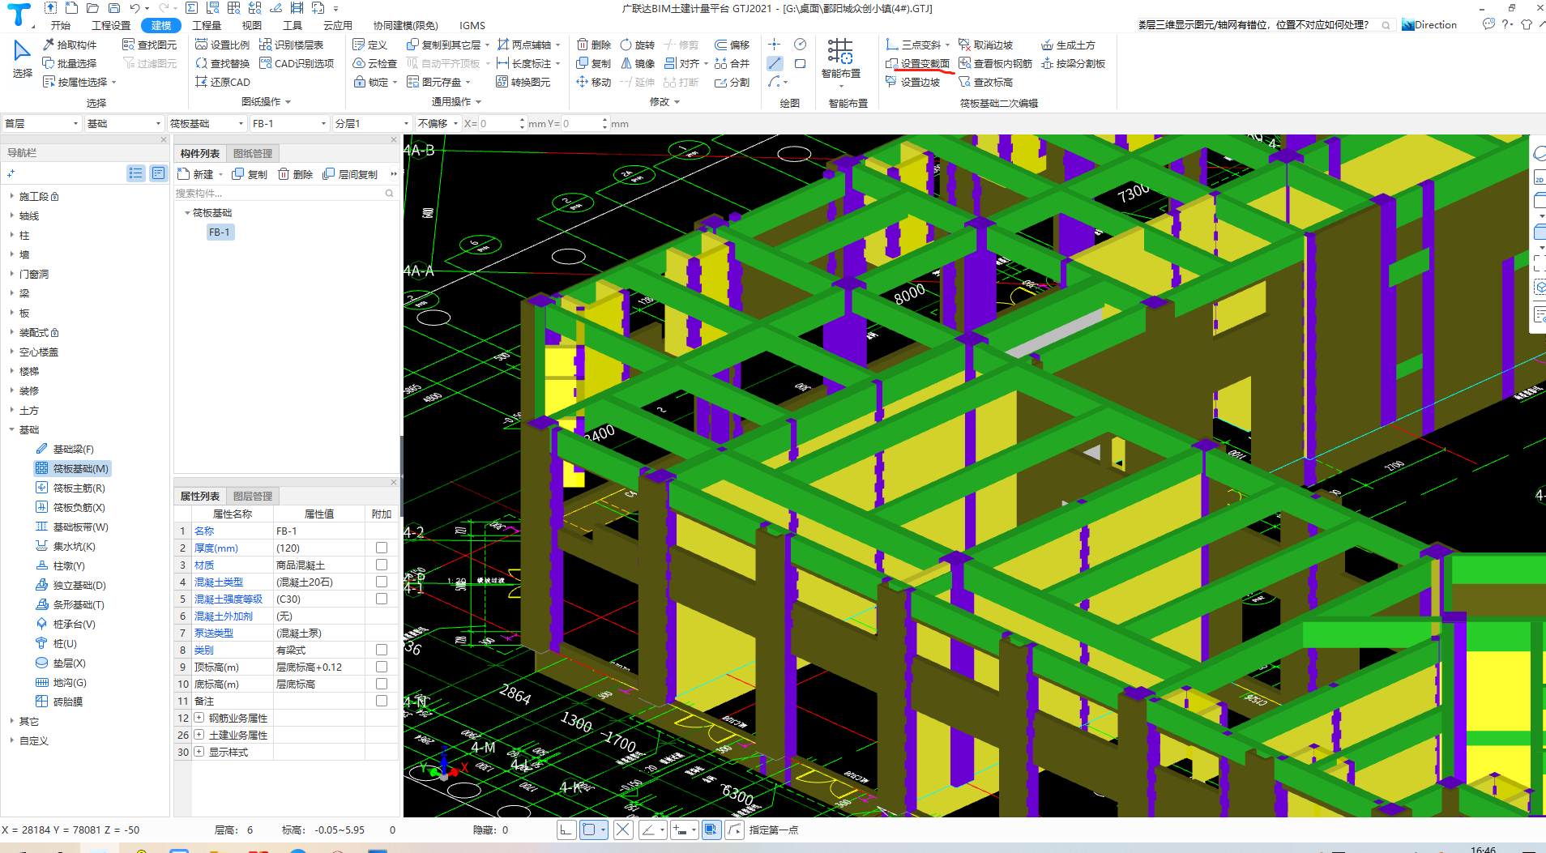This screenshot has height=853, width=1546.
Task: Expand 显示样式 property group
Action: tap(199, 752)
